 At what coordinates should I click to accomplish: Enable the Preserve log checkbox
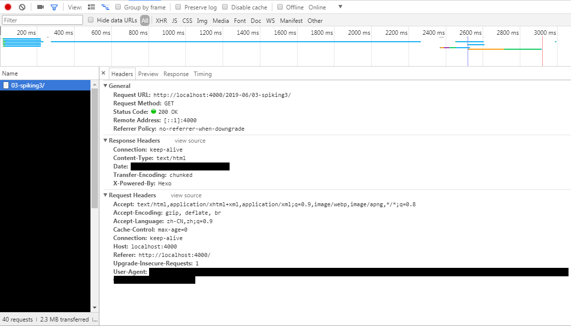tap(178, 7)
